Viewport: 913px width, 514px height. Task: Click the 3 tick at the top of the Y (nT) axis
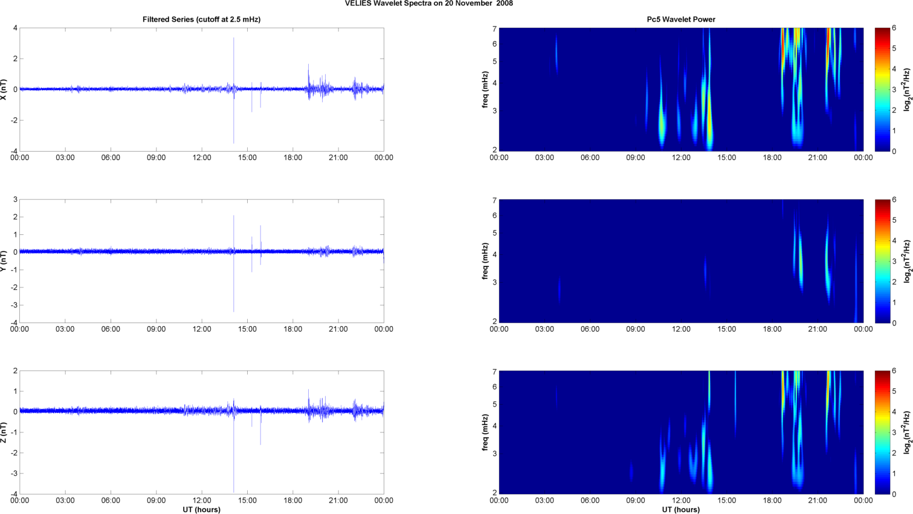pyautogui.click(x=15, y=200)
